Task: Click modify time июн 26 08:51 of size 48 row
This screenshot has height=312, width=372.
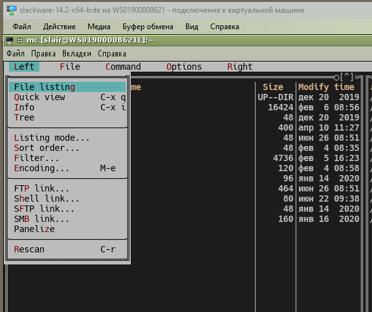Action: [329, 138]
